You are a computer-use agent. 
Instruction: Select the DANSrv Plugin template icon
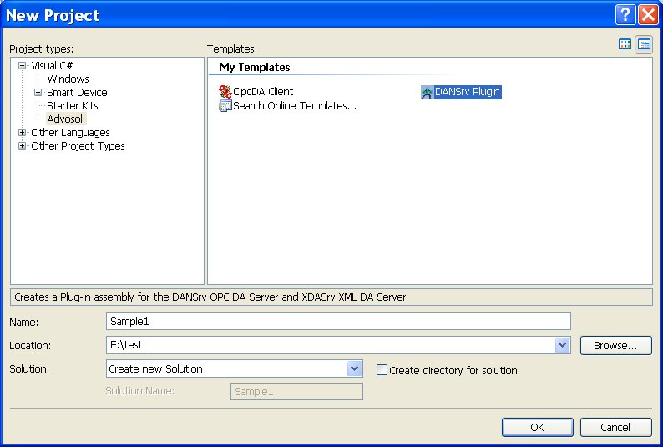pos(427,92)
